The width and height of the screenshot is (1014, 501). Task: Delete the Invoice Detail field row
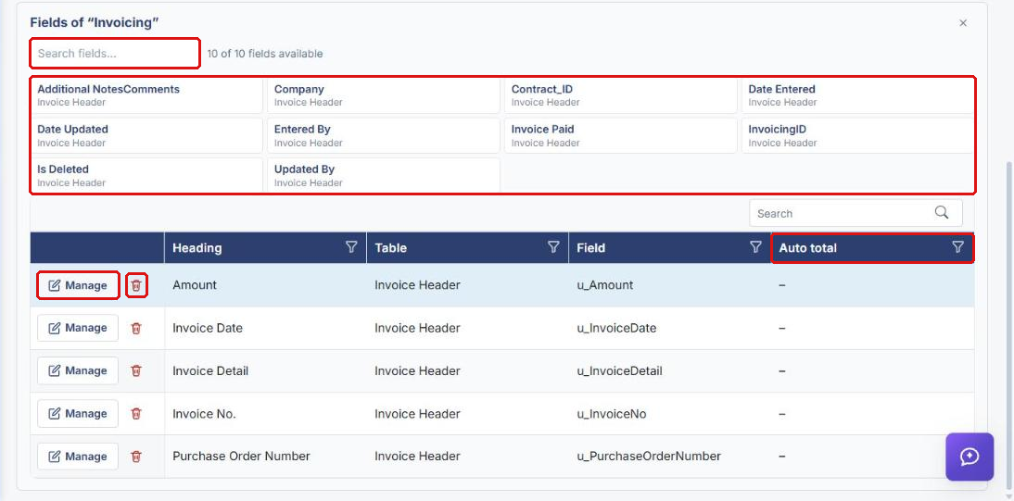(136, 370)
